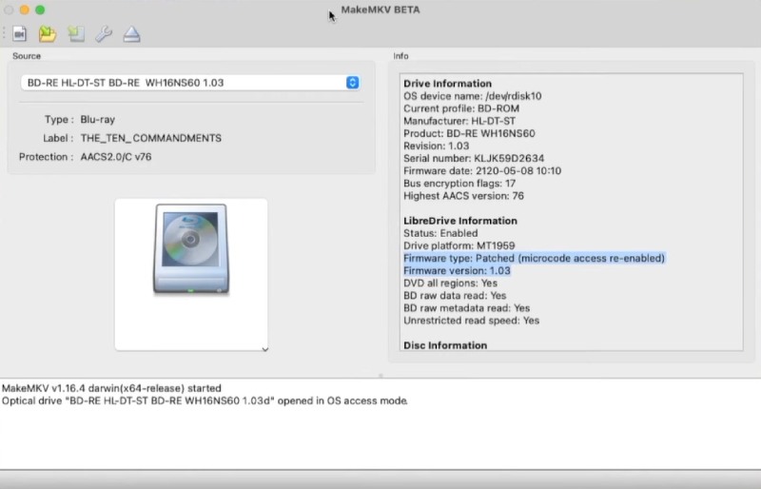Click the Drive platform: MT1959 line
Image resolution: width=761 pixels, height=489 pixels.
click(x=459, y=245)
